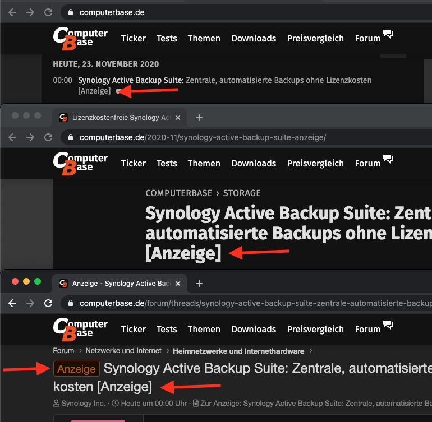Click ComputerBase logo in bottom forum window

tap(80, 330)
